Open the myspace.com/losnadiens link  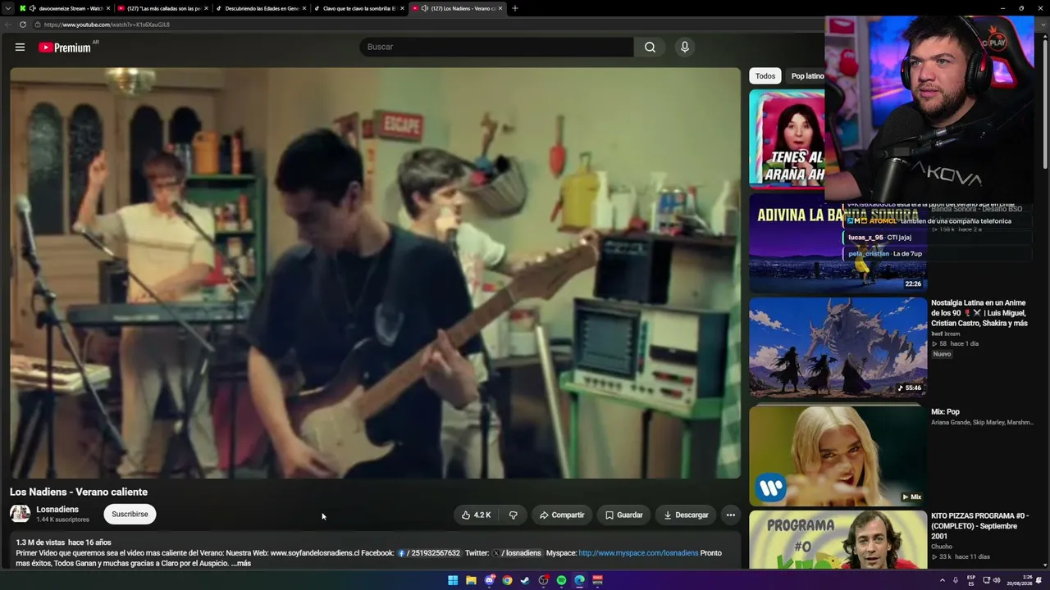pyautogui.click(x=638, y=553)
